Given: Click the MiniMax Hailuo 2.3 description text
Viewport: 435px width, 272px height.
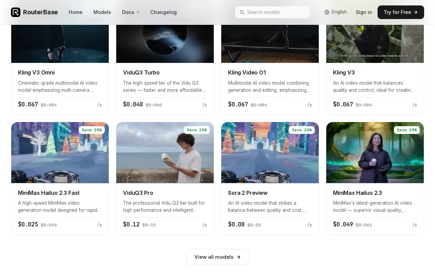Looking at the screenshot, I should coord(375,207).
